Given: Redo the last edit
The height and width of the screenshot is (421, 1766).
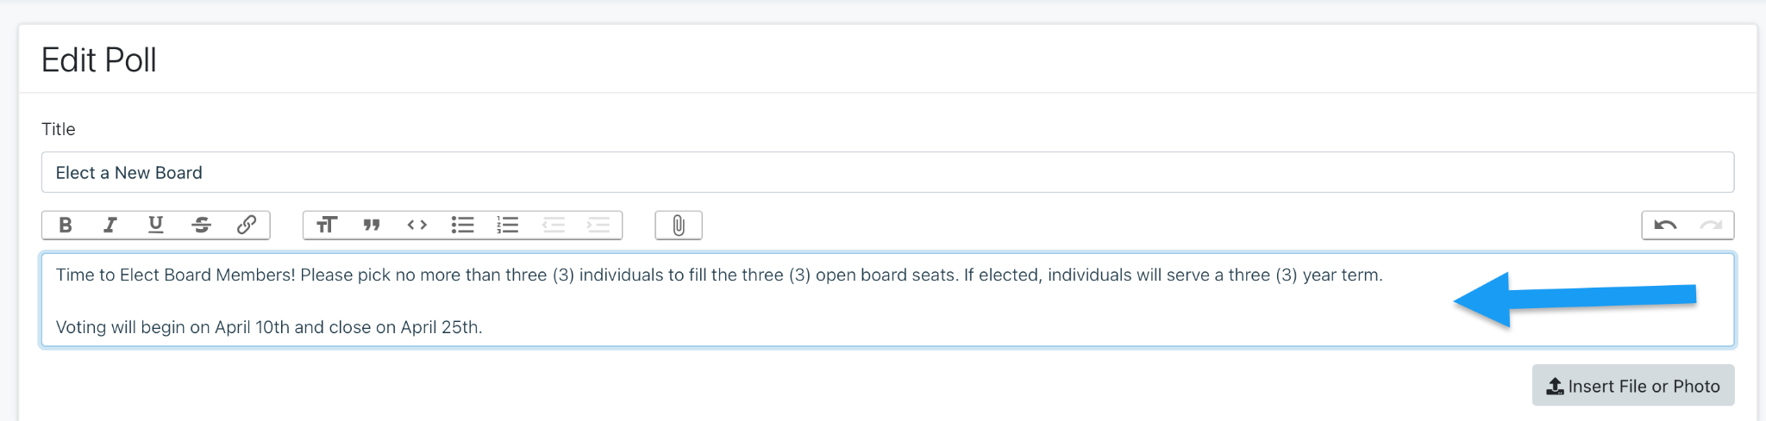Looking at the screenshot, I should (x=1711, y=225).
